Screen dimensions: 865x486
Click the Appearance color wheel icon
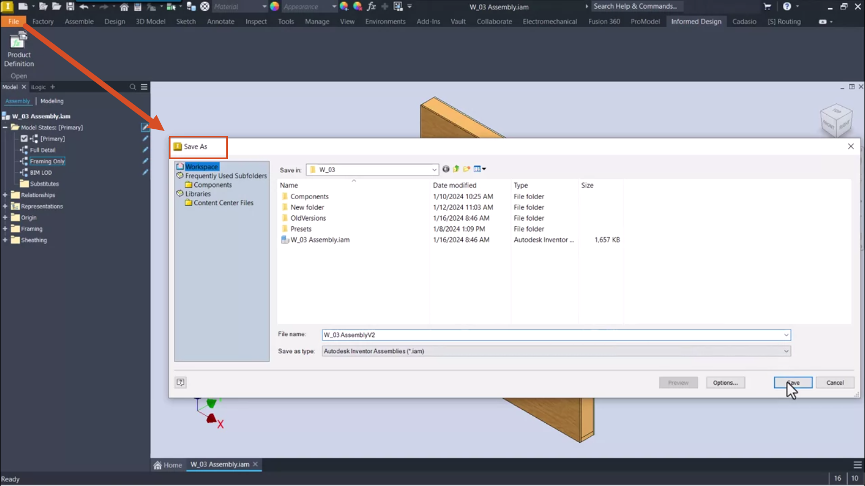pos(274,6)
